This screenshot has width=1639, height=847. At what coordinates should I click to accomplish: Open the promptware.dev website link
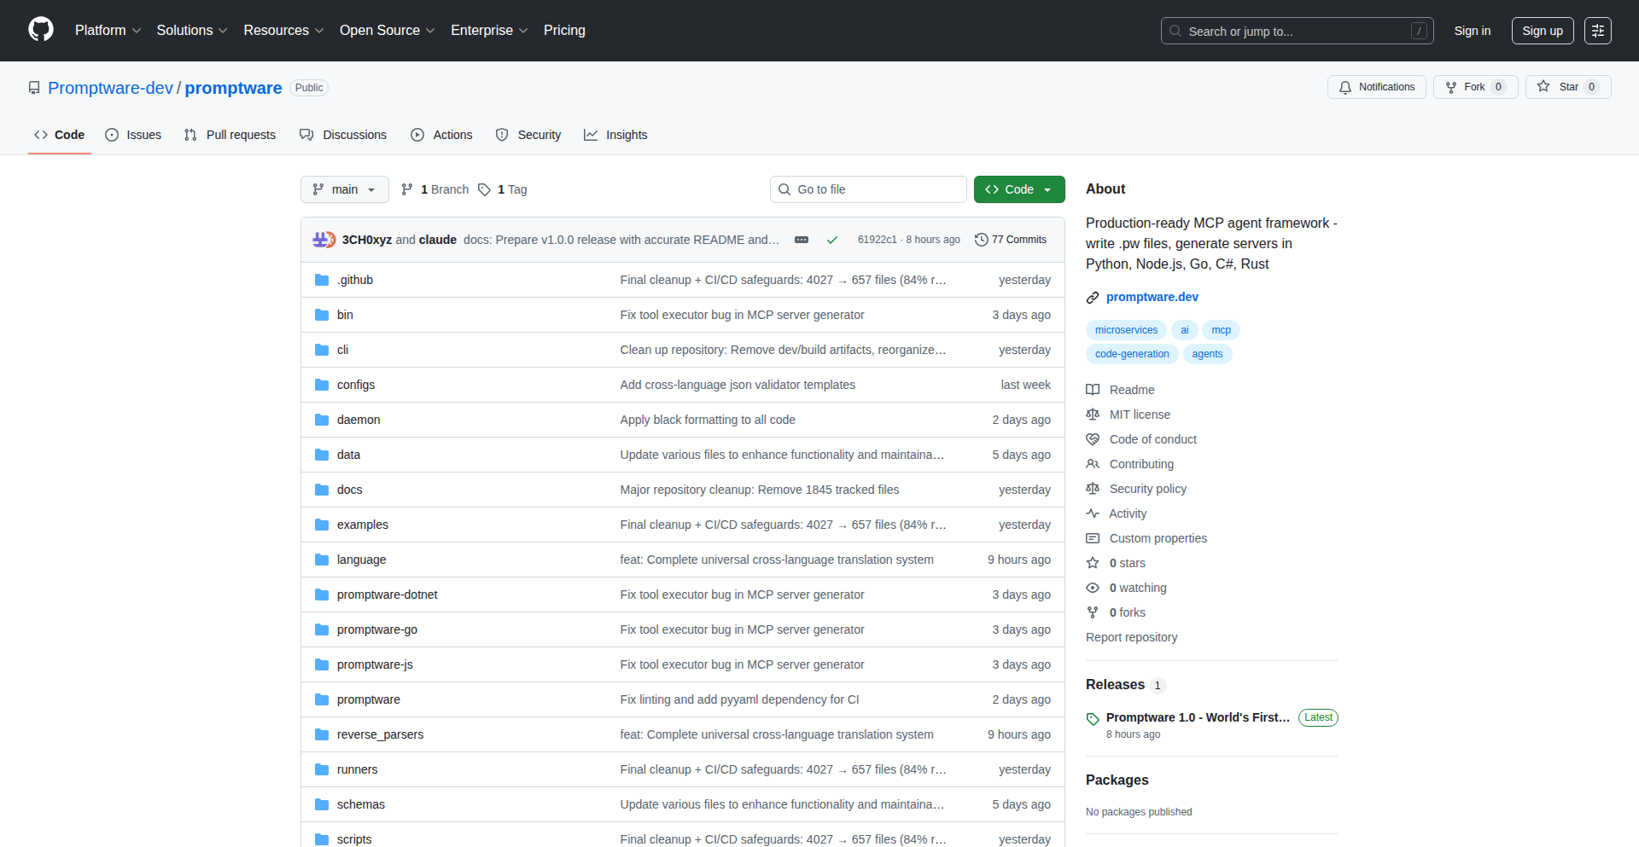pos(1152,297)
